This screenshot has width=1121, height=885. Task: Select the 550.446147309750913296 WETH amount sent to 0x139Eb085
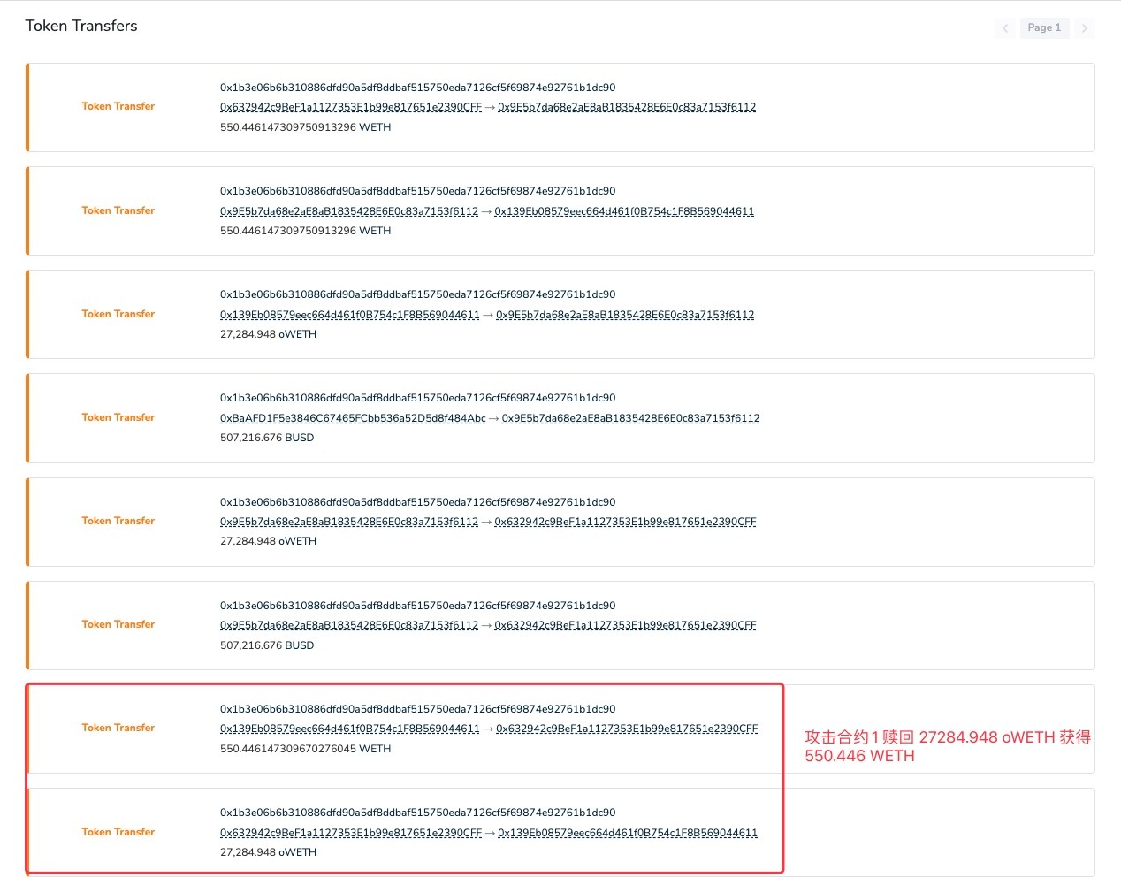tap(305, 231)
